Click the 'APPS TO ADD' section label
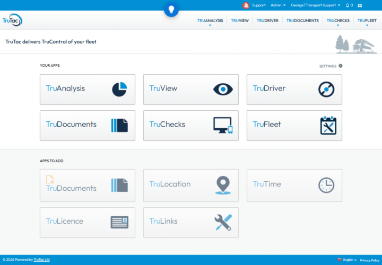 click(x=51, y=161)
